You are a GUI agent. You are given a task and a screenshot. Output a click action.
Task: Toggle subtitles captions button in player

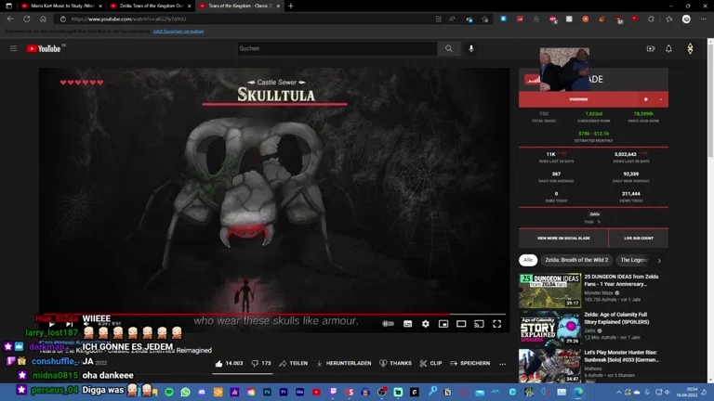pyautogui.click(x=407, y=324)
